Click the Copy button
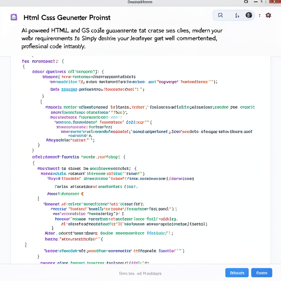The image size is (281, 281). (262, 273)
